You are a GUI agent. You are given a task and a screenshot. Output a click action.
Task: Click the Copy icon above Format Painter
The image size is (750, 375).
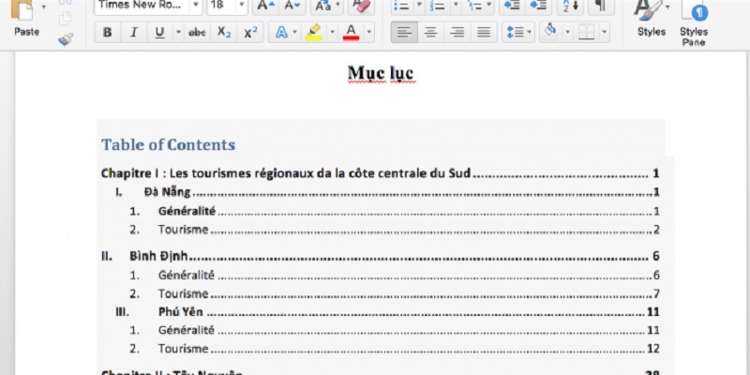[66, 18]
